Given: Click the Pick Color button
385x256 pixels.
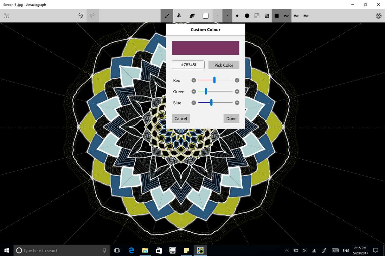Looking at the screenshot, I should coord(224,65).
